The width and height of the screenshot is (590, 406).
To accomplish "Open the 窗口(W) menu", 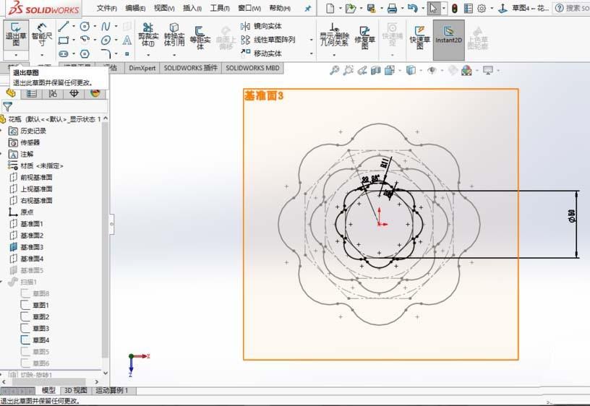I will coord(249,8).
